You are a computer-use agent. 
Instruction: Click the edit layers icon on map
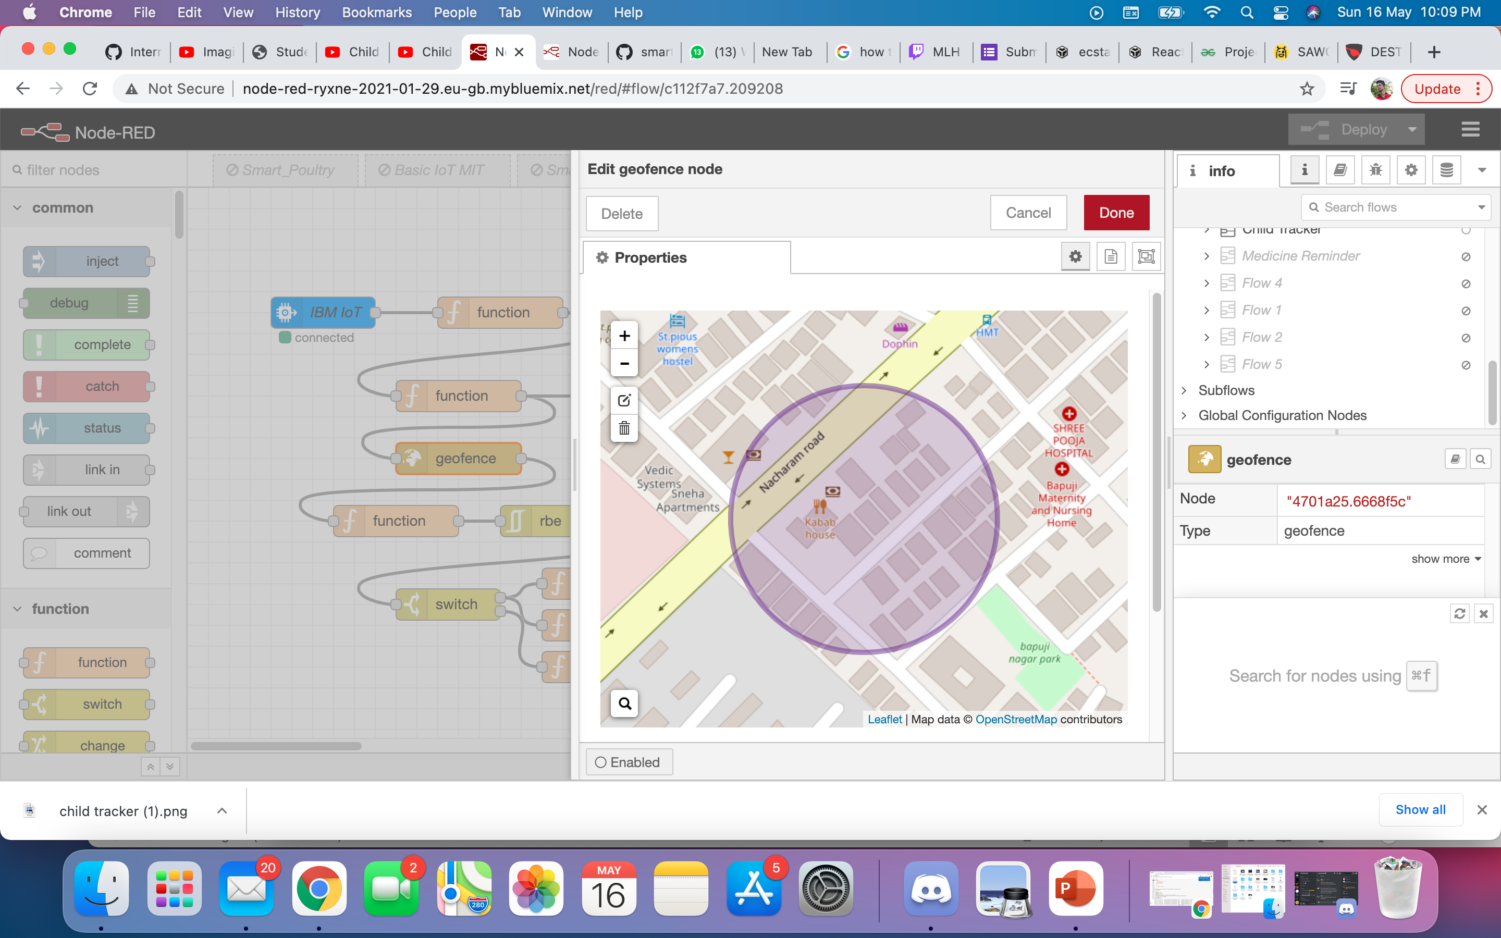[x=624, y=400]
